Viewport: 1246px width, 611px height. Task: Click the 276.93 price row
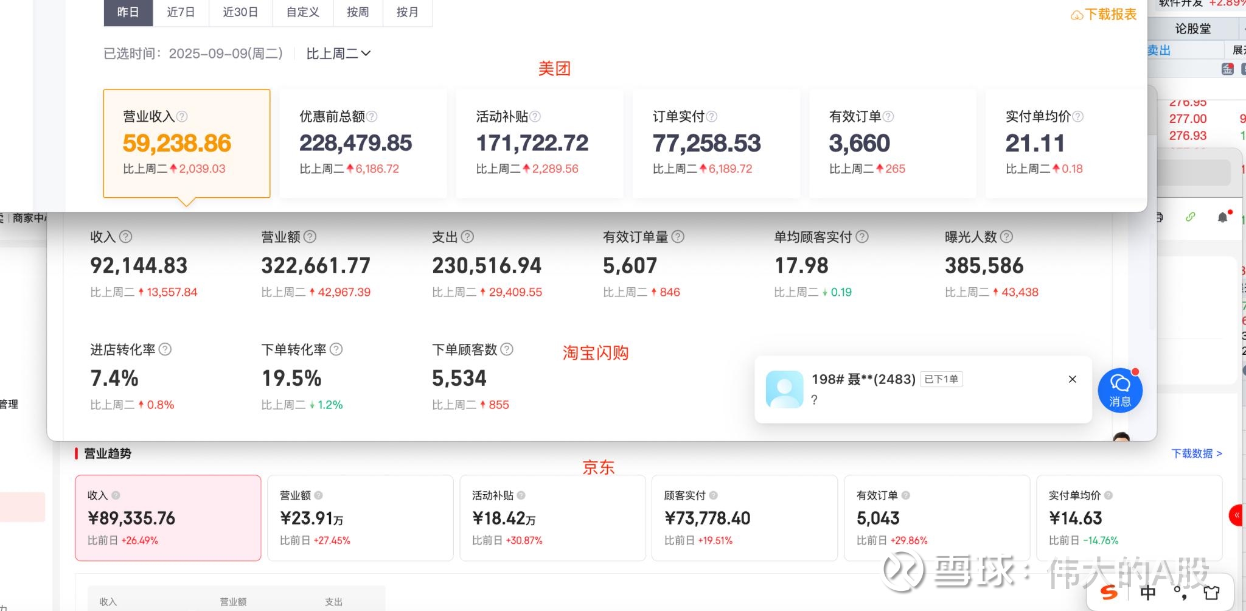point(1188,136)
